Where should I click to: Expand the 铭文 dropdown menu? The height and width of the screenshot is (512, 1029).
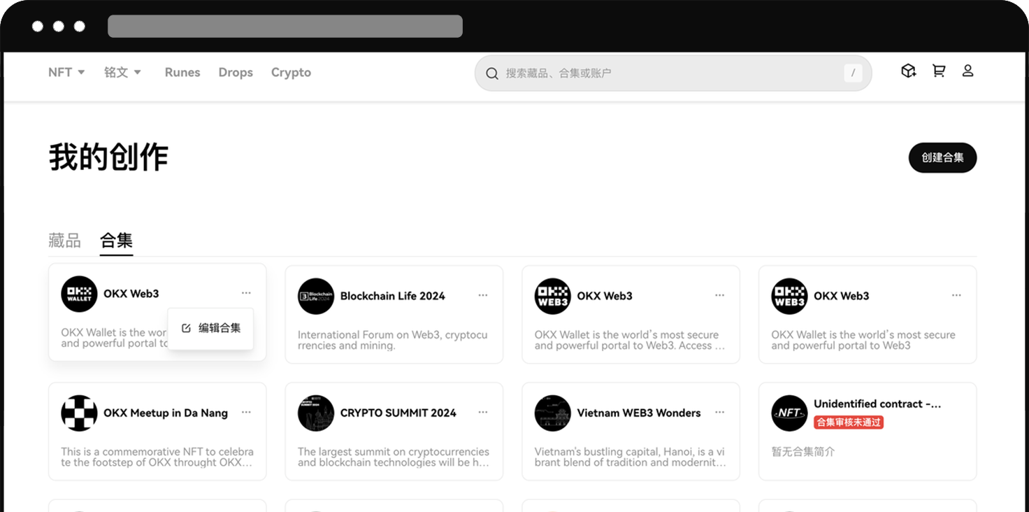[123, 72]
